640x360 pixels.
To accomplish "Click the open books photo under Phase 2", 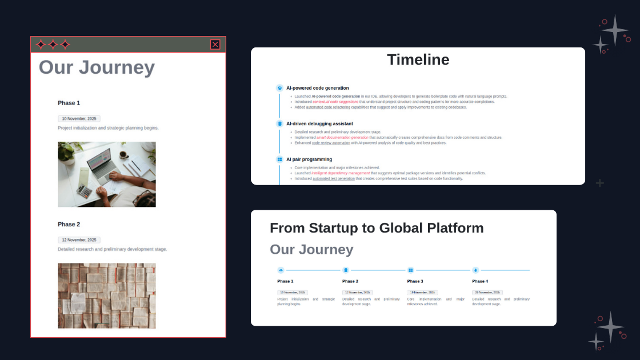I will [107, 295].
